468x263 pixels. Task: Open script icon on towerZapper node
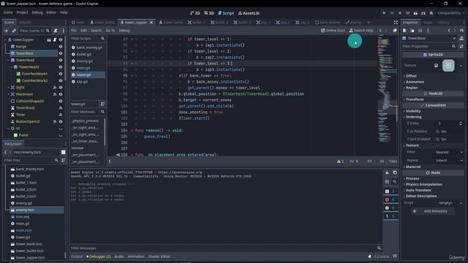tap(55, 39)
